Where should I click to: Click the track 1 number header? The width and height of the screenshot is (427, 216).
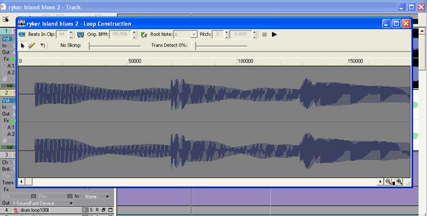point(6,31)
